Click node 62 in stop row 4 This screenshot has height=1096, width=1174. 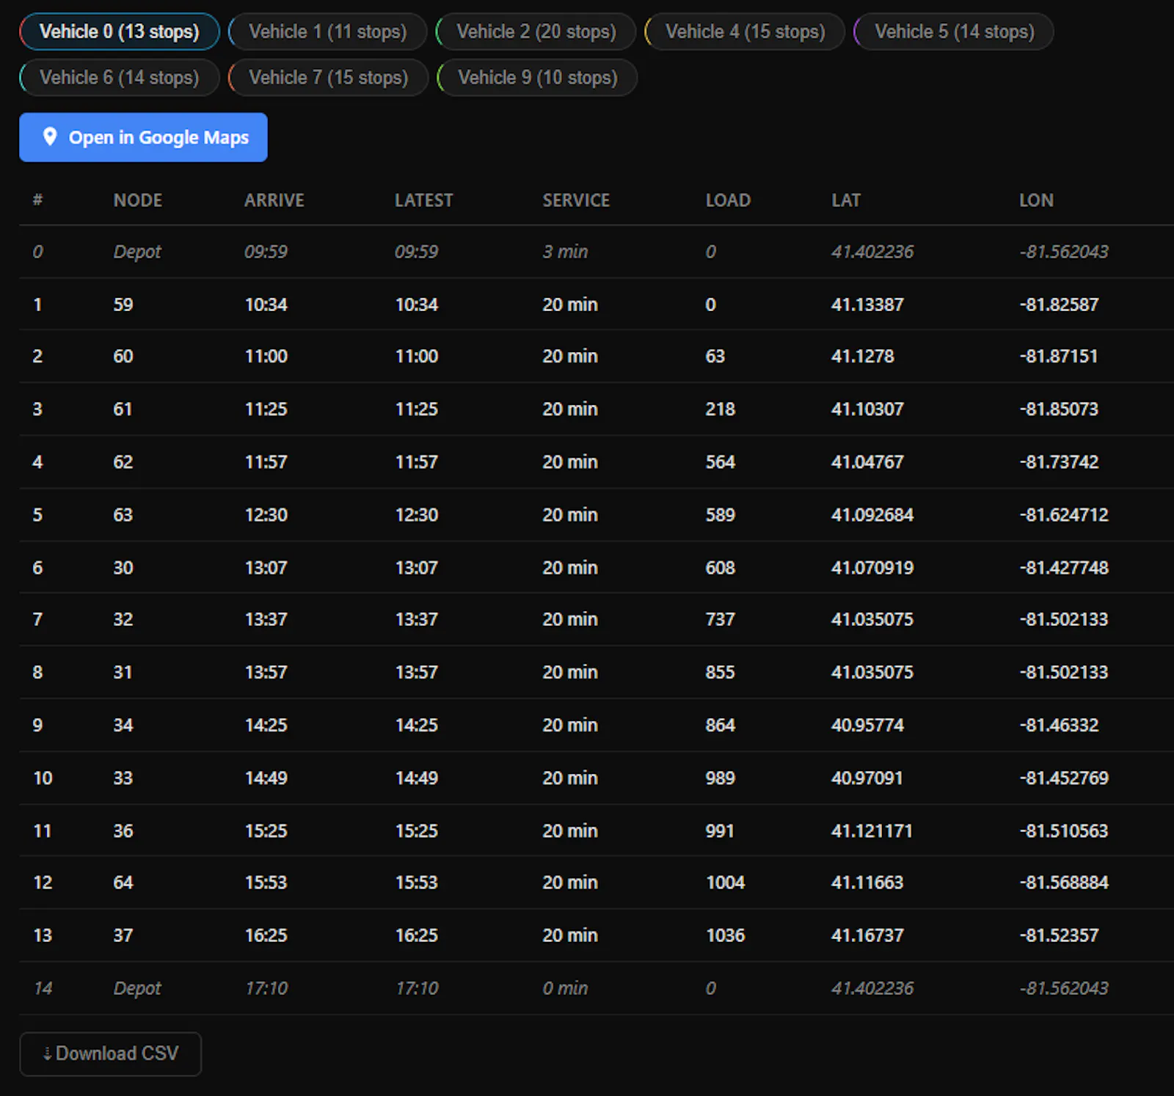coord(123,462)
